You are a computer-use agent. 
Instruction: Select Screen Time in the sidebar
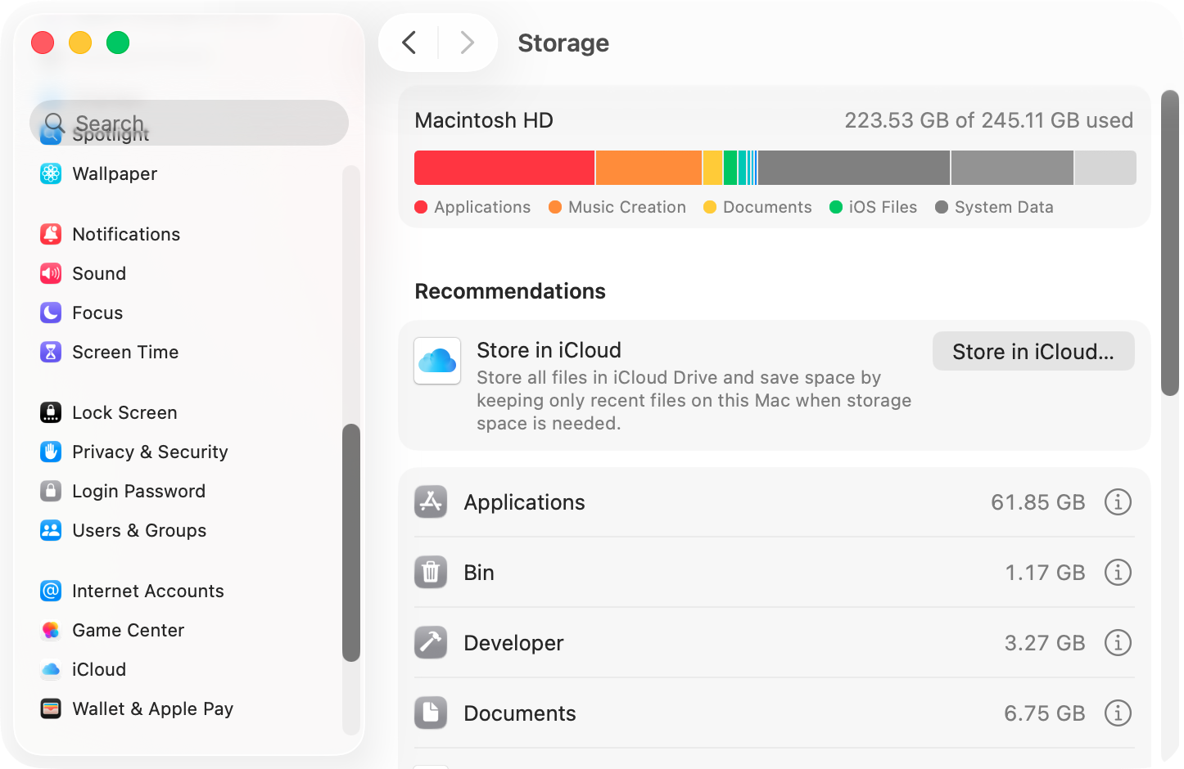click(x=124, y=352)
